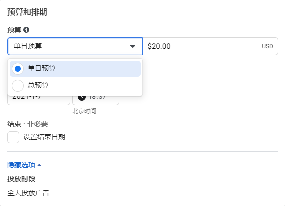Image resolution: width=285 pixels, height=206 pixels.
Task: Click the 预算和排期 section title
Action: [27, 12]
